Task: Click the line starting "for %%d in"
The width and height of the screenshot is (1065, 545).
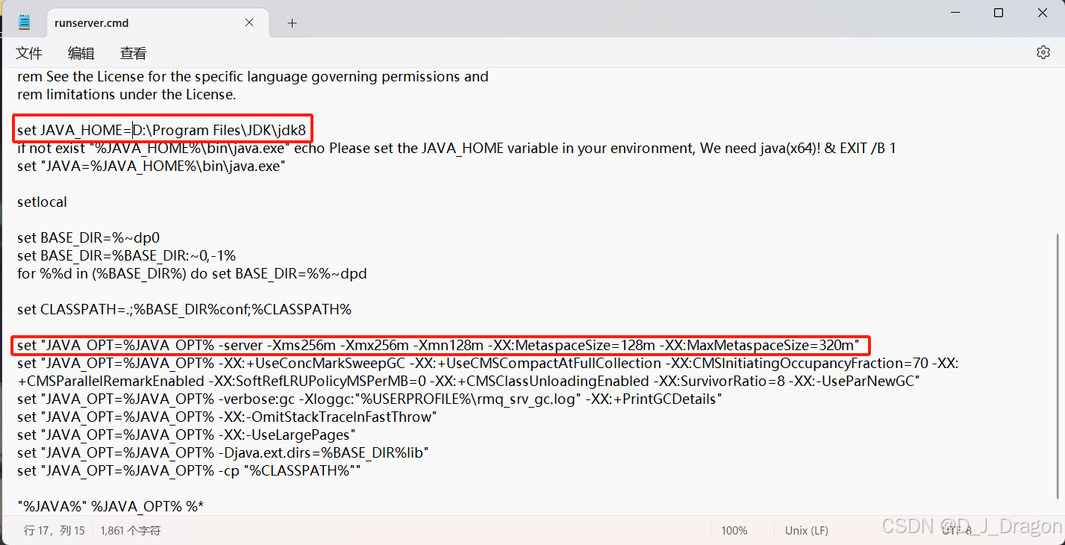Action: coord(193,274)
